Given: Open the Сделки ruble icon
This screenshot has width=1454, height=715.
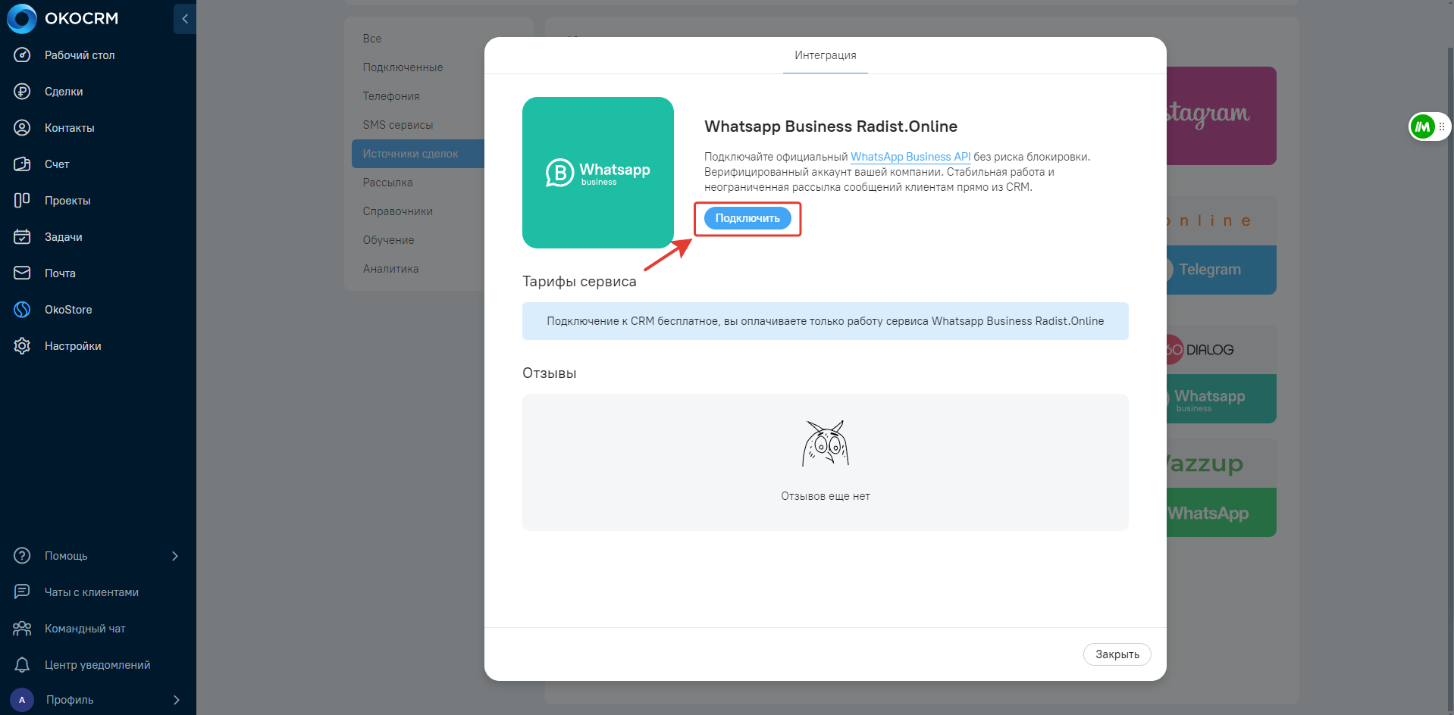Looking at the screenshot, I should 22,92.
